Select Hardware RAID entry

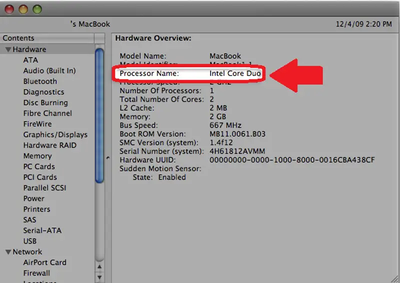click(49, 145)
